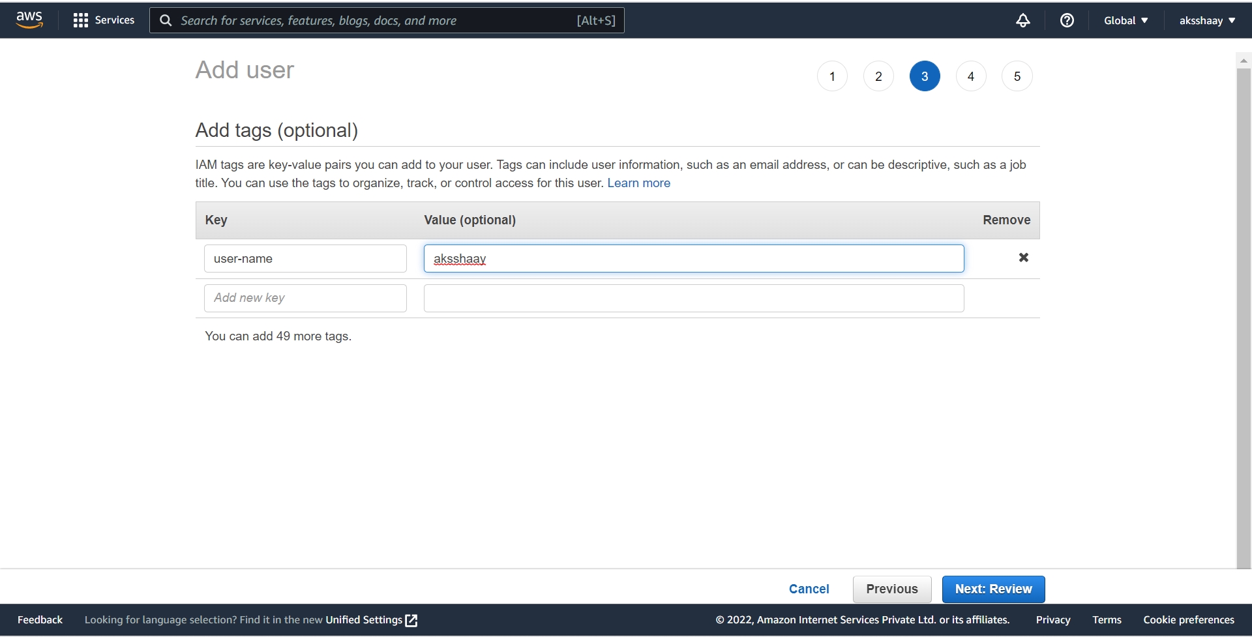1252x637 pixels.
Task: Open the Global region dropdown
Action: [1125, 20]
